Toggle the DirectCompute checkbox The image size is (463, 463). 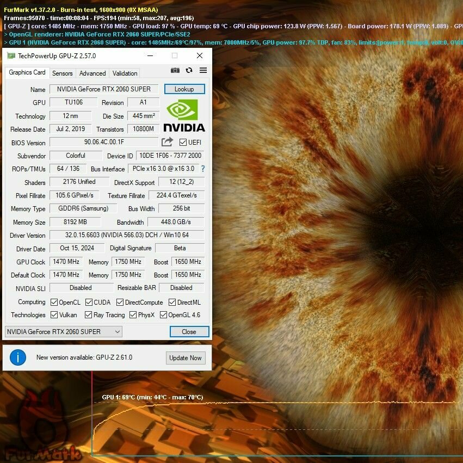coord(120,303)
